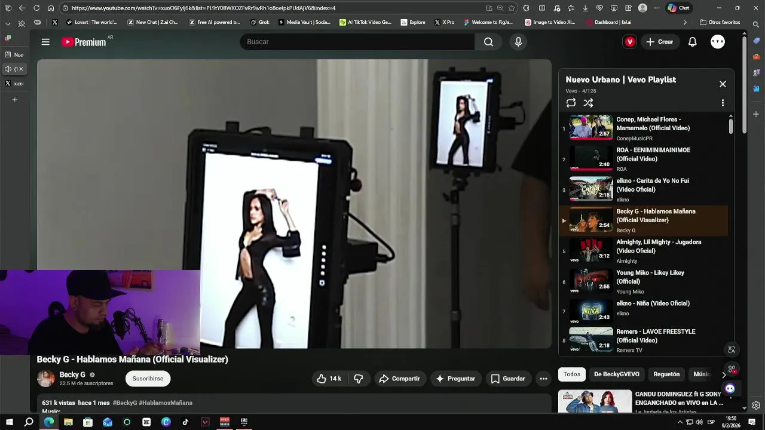
Task: Add a new vertical tab with plus
Action: [x=15, y=100]
